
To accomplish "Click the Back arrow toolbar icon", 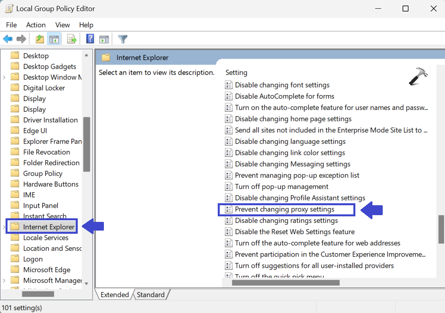I will click(8, 39).
